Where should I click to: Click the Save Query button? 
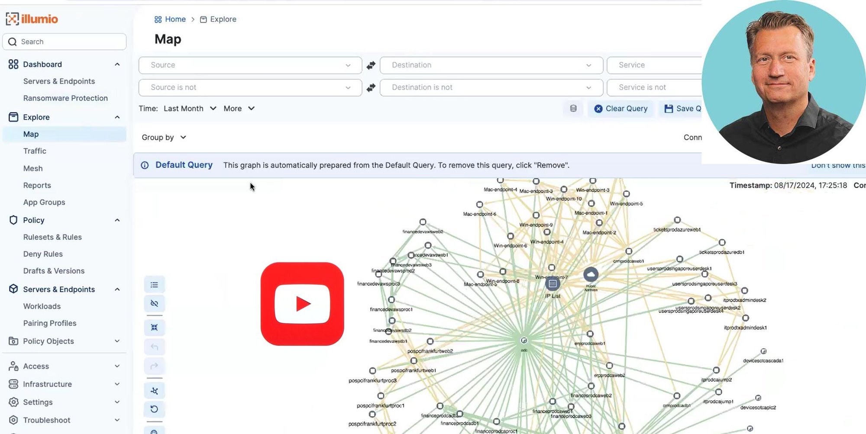[681, 109]
